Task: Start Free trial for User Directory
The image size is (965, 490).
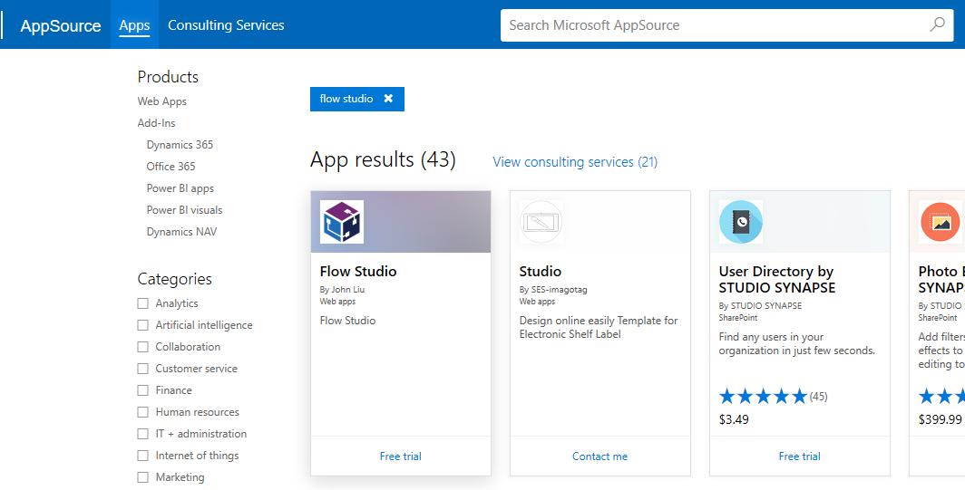Action: (799, 456)
